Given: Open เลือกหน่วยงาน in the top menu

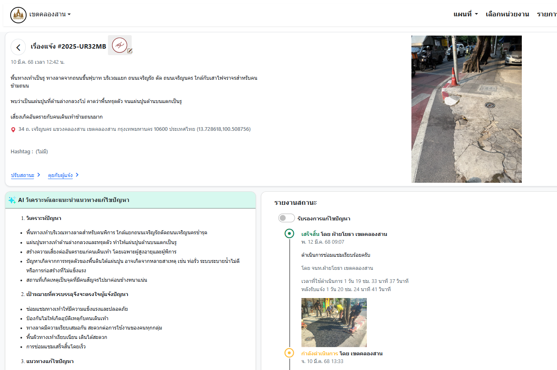Looking at the screenshot, I should [x=507, y=14].
